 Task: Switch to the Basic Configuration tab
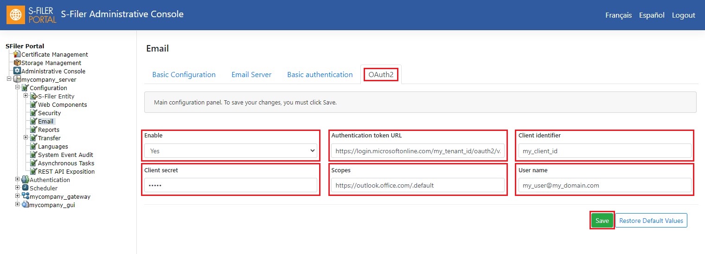point(184,75)
